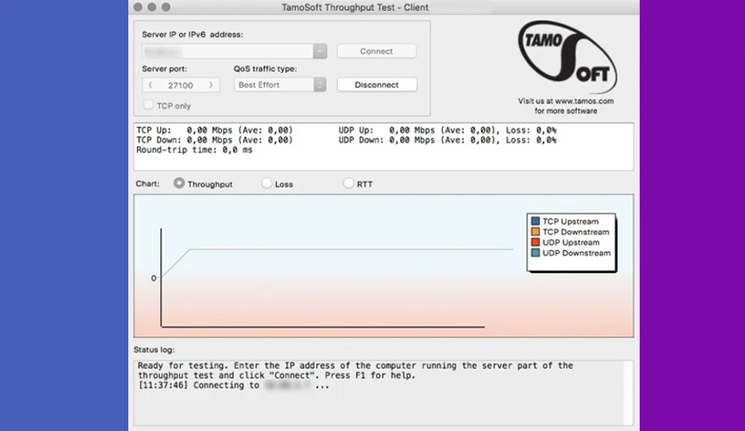Click the 'Connecting to' log entry
745x431 pixels.
click(x=233, y=386)
